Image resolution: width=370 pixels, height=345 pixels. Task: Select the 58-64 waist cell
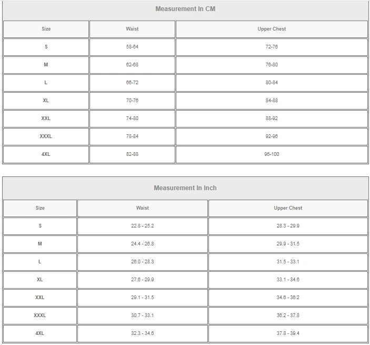132,47
